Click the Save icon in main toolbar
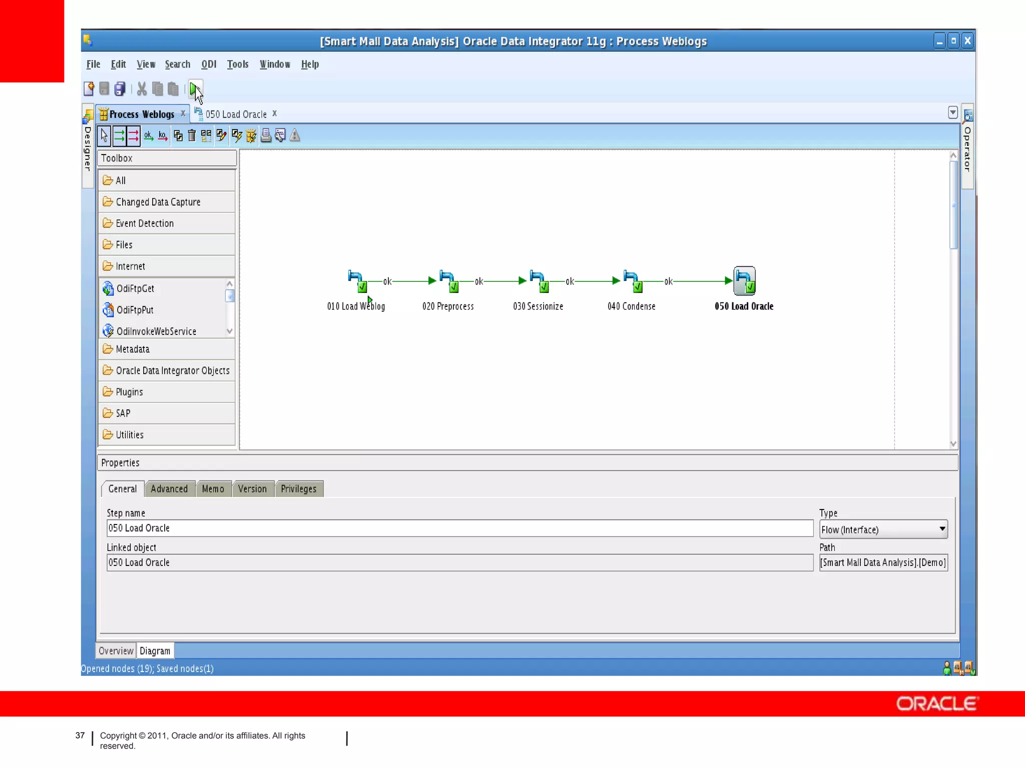This screenshot has height=768, width=1025. pos(104,89)
